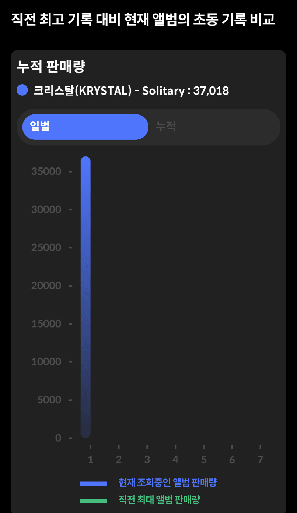Select the 일별 tab

85,127
